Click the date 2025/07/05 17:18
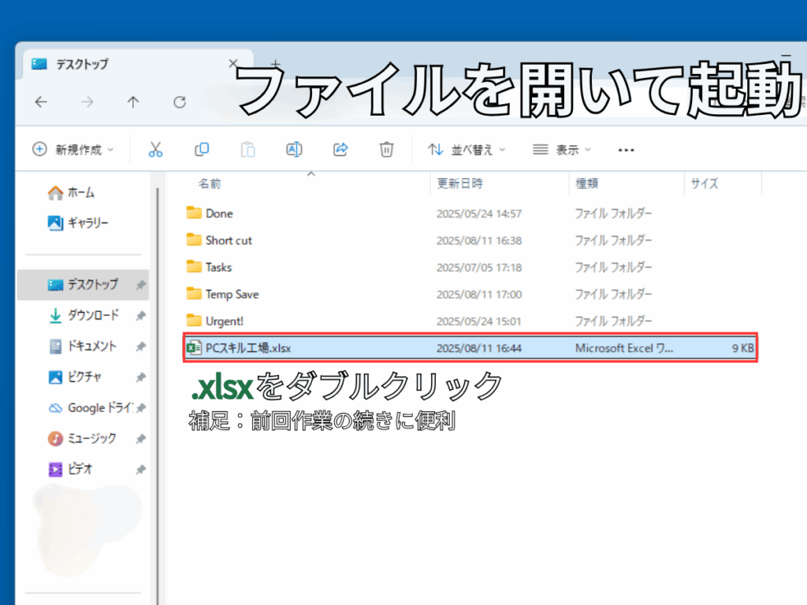The height and width of the screenshot is (605, 807). point(479,268)
